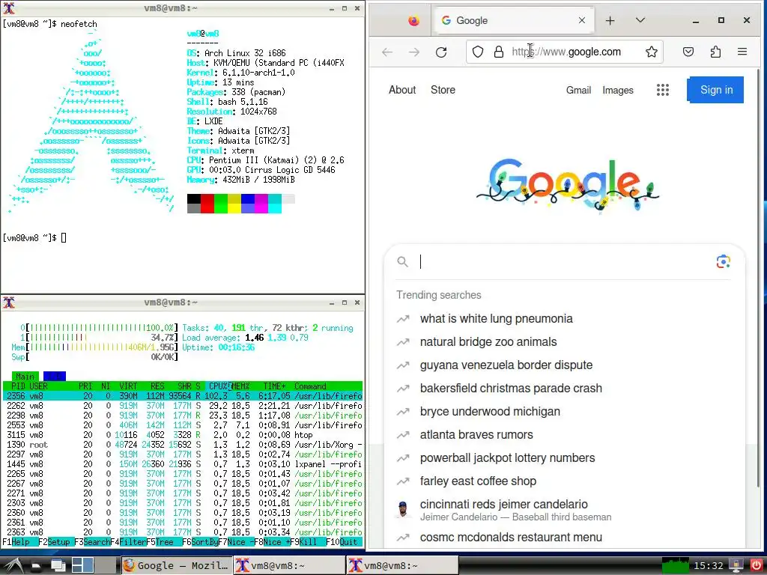Bookmark this page with the star

pyautogui.click(x=652, y=52)
